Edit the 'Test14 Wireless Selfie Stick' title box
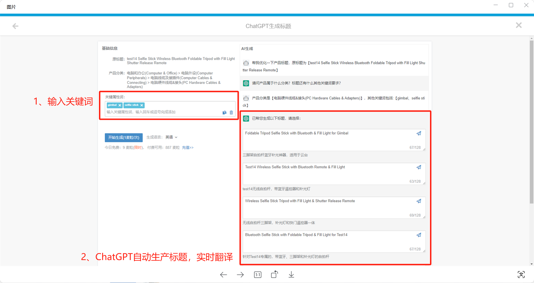 point(334,174)
